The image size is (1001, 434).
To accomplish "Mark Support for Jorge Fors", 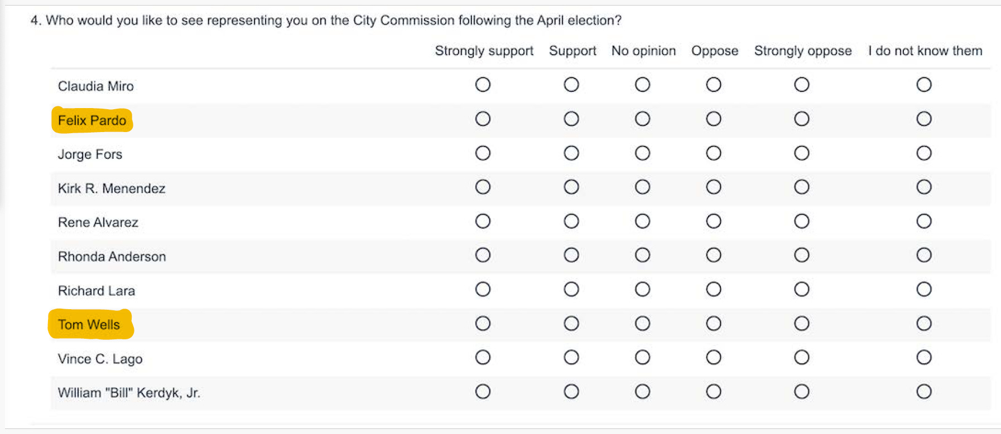I will (571, 153).
